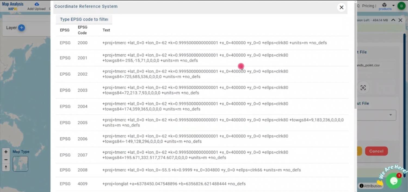Select the EPSG 4009 longlat row
Screen dimensions: 408x192
tap(202, 184)
